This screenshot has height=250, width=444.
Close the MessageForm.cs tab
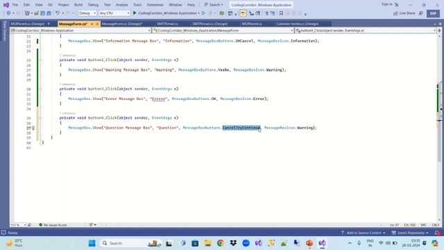point(97,24)
